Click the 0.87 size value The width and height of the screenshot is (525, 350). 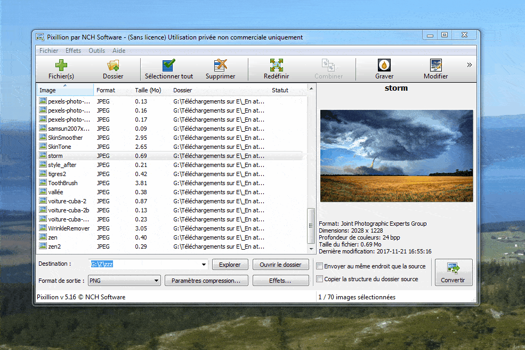tap(141, 201)
